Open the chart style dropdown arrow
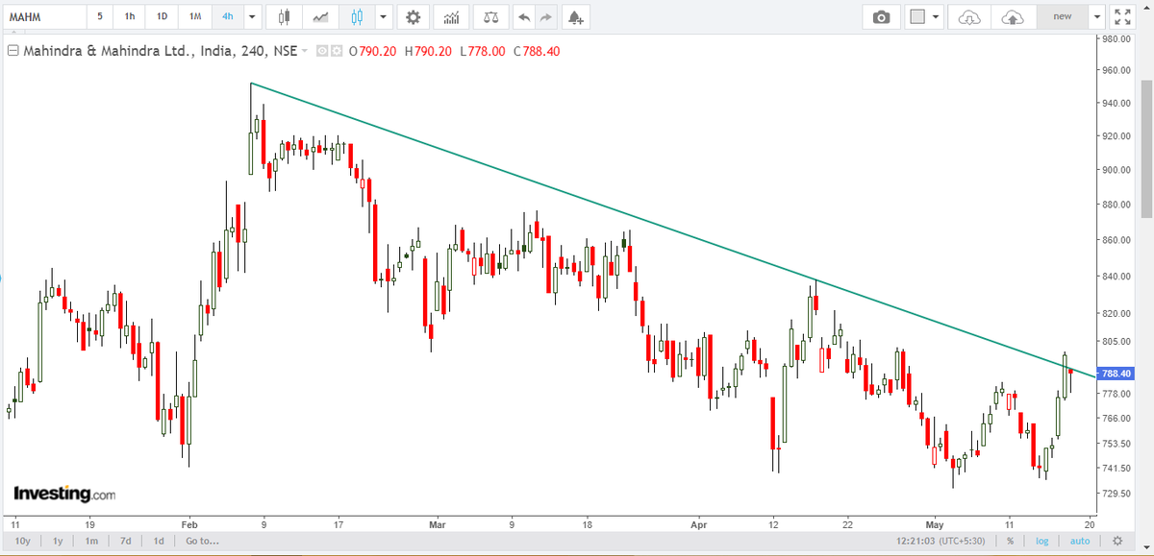The height and width of the screenshot is (556, 1154). (384, 17)
